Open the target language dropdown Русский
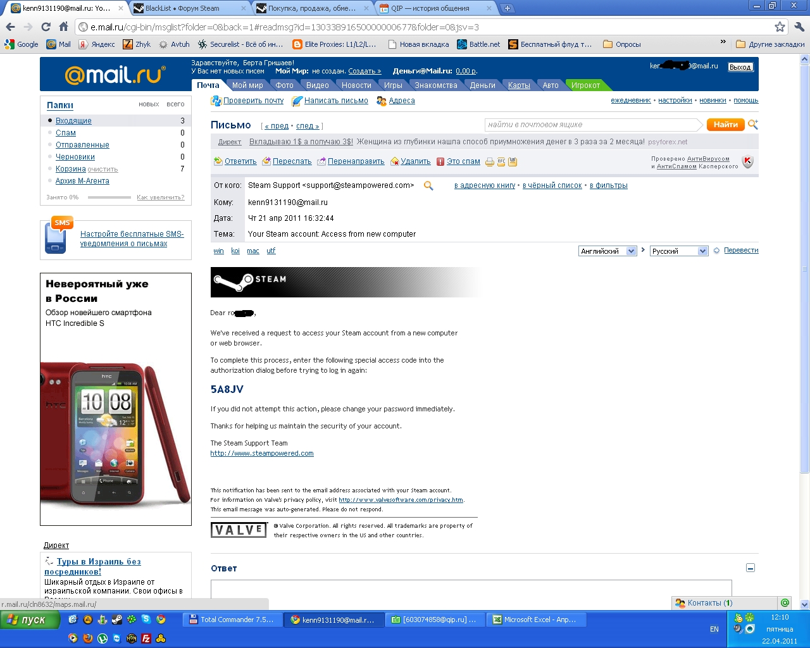This screenshot has width=810, height=648. pos(679,251)
